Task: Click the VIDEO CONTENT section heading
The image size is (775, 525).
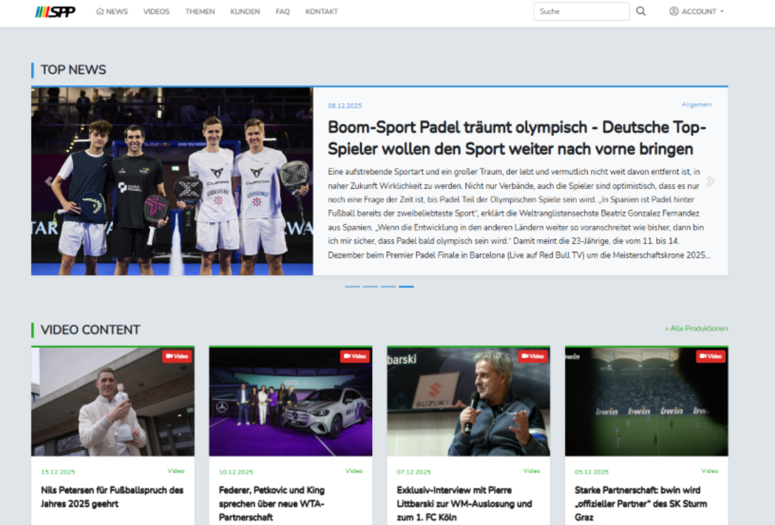Action: pos(90,329)
